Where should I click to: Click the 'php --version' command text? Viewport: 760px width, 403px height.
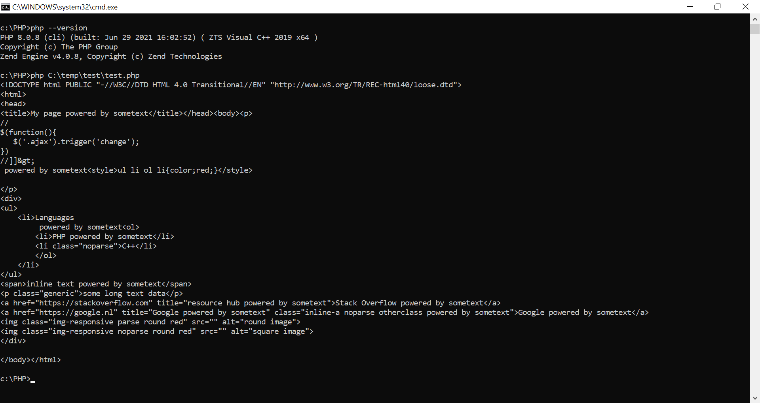click(59, 28)
